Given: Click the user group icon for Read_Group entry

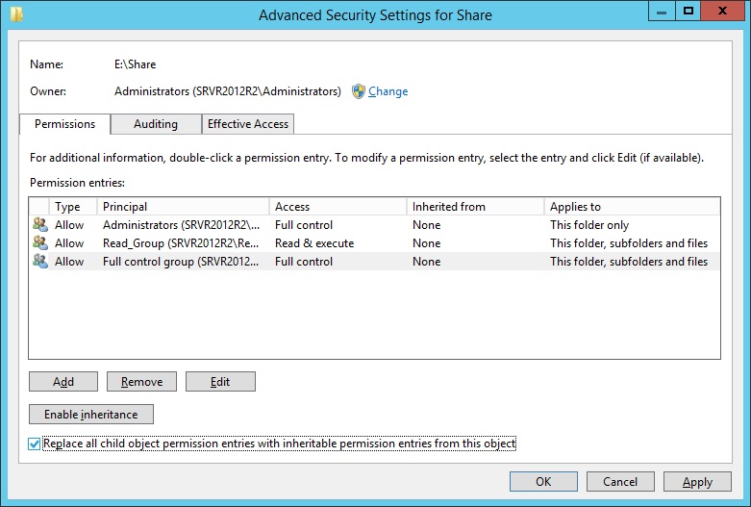Looking at the screenshot, I should point(39,243).
